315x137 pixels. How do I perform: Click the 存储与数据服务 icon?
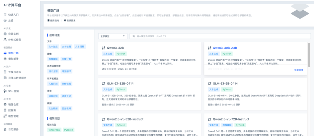pos(5,78)
